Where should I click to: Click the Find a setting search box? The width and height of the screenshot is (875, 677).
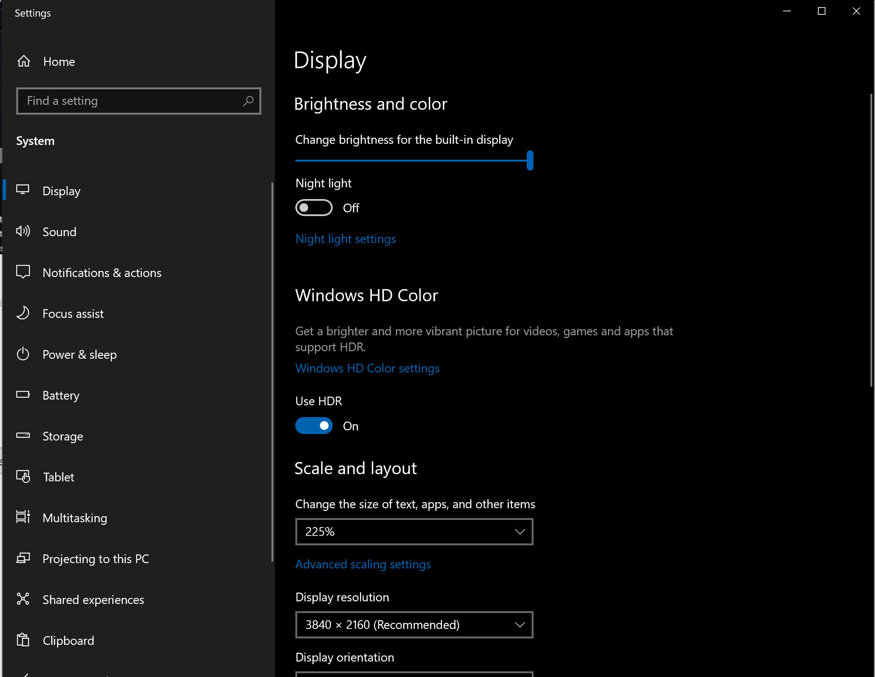click(128, 101)
